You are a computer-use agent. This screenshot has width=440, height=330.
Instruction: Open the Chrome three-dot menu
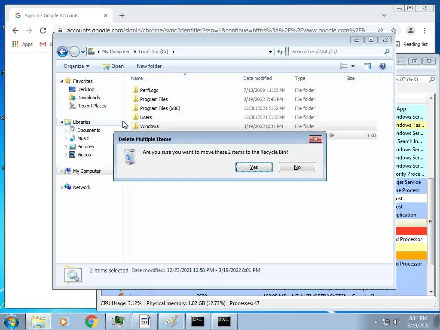pyautogui.click(x=425, y=31)
